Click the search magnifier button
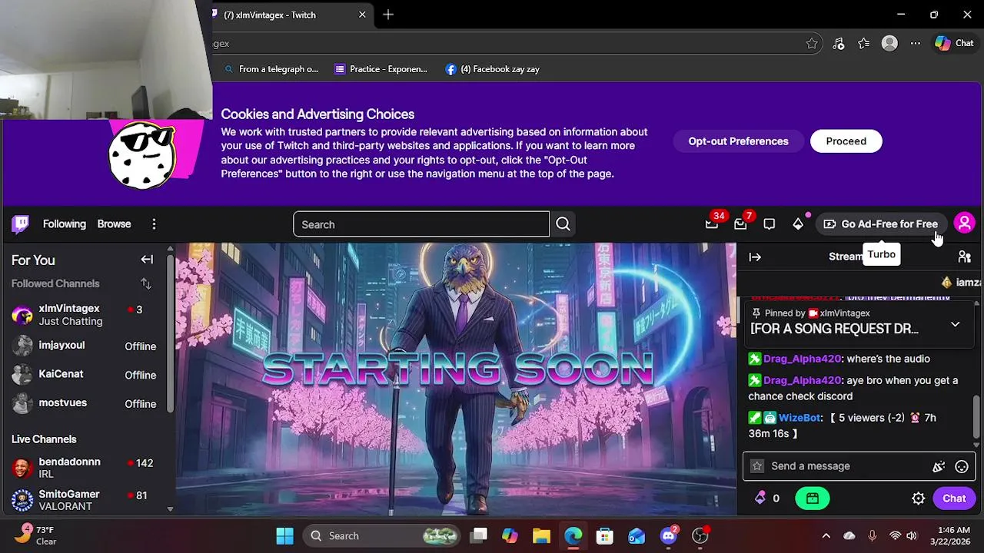 pyautogui.click(x=563, y=224)
